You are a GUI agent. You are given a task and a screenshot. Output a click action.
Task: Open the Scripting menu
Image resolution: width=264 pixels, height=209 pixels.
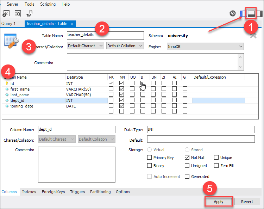pyautogui.click(x=48, y=4)
